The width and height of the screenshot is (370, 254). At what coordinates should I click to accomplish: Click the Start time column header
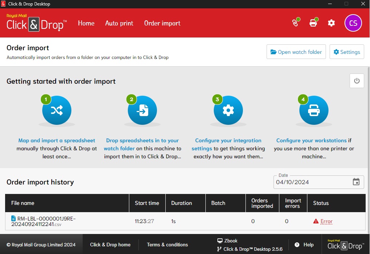[147, 203]
